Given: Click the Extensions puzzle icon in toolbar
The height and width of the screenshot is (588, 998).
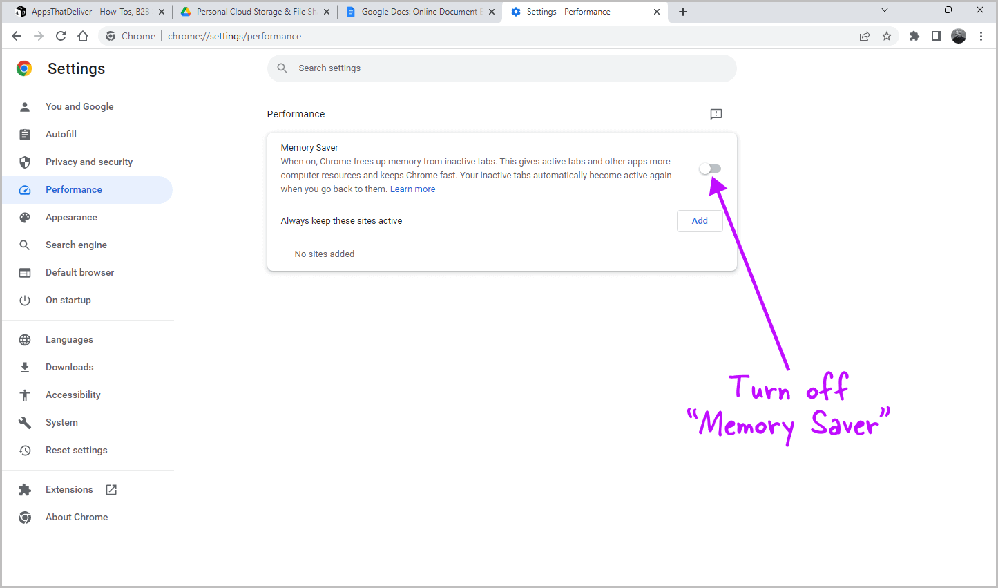Looking at the screenshot, I should coord(914,35).
